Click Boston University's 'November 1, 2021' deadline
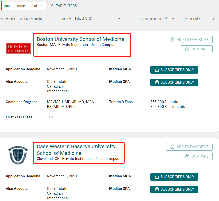Screen dimensions: 219x201 tap(62, 69)
